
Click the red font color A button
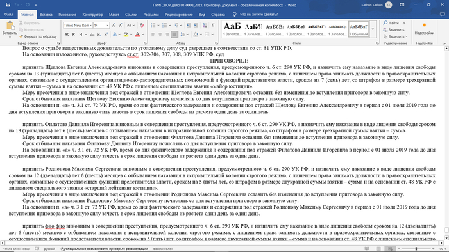[137, 35]
